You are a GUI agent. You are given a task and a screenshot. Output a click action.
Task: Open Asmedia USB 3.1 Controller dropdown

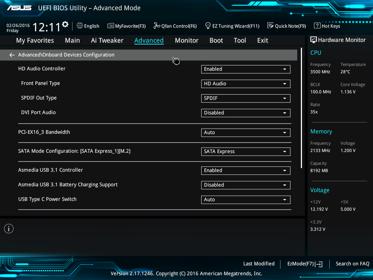pyautogui.click(x=246, y=170)
